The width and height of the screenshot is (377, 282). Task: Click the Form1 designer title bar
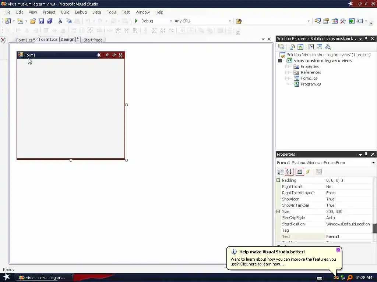71,55
